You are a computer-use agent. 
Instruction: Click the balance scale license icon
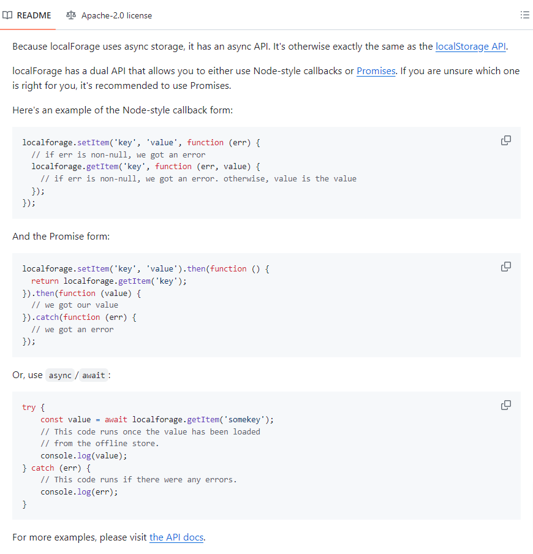[x=71, y=15]
